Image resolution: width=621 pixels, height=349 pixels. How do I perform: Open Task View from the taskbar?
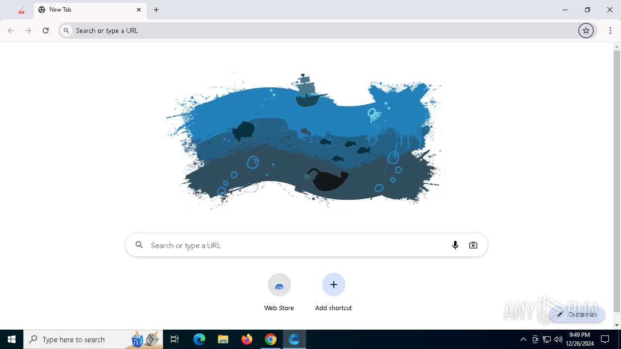[175, 339]
